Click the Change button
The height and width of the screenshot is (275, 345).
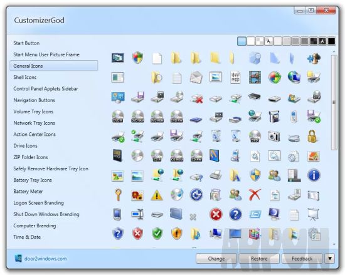pos(216,259)
